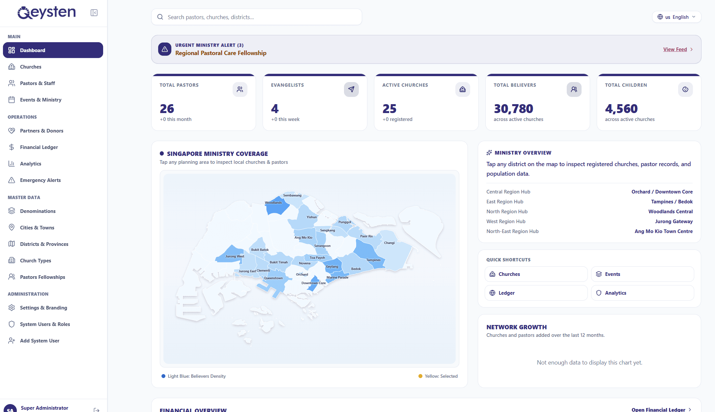Open Events & Ministry section
The image size is (715, 412).
pyautogui.click(x=53, y=100)
